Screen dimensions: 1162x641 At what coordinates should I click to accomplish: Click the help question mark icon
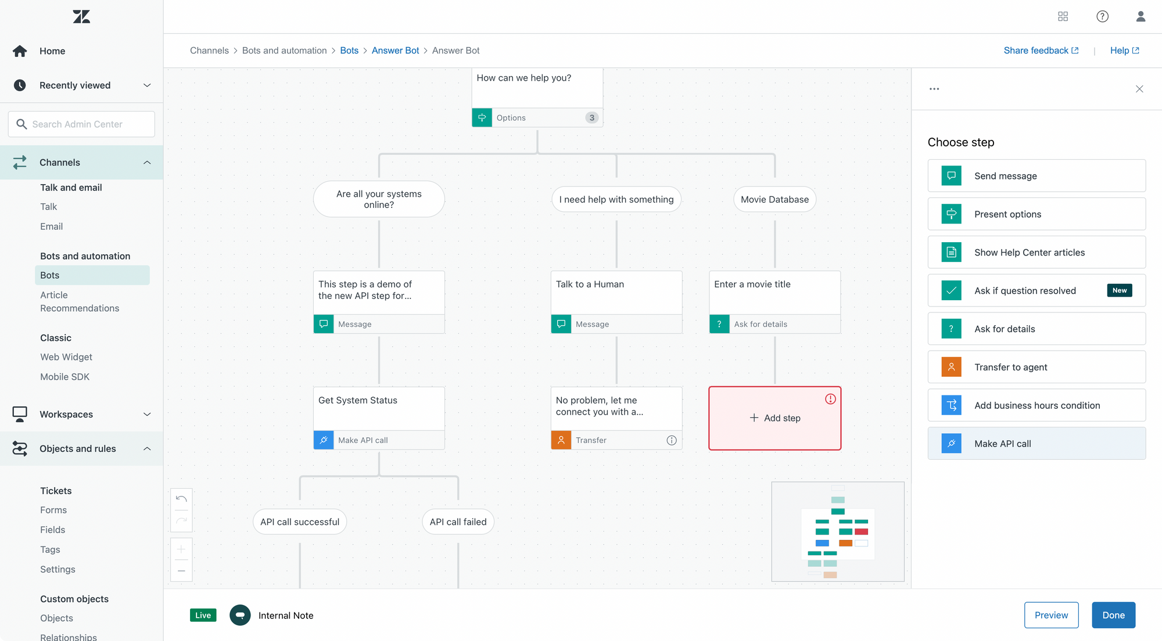1102,16
